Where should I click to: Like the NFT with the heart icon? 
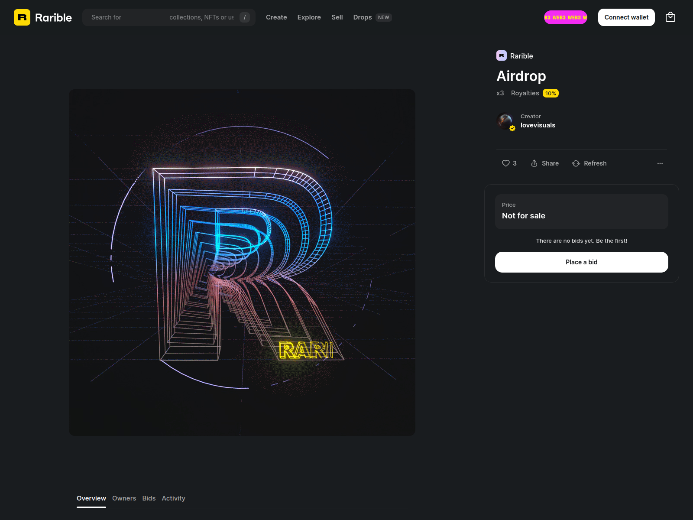click(x=506, y=163)
